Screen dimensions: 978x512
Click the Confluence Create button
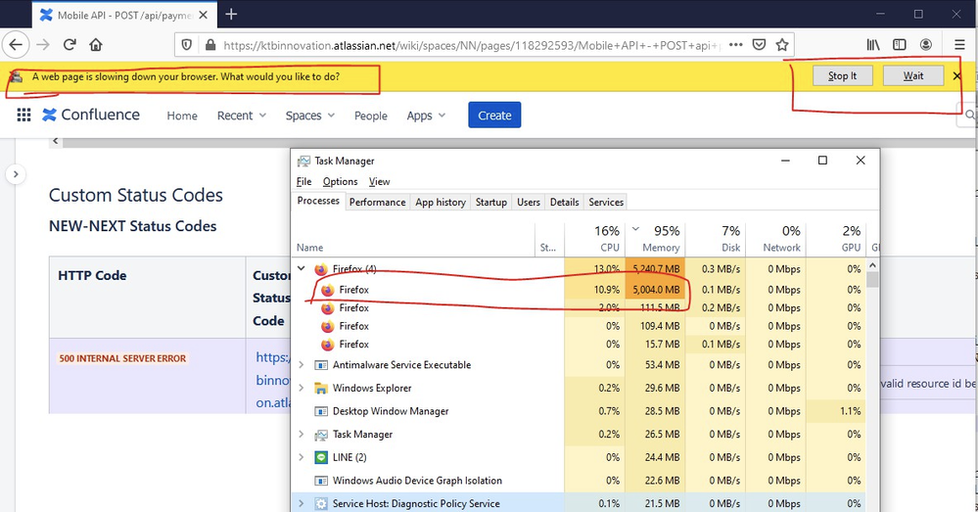pyautogui.click(x=494, y=116)
